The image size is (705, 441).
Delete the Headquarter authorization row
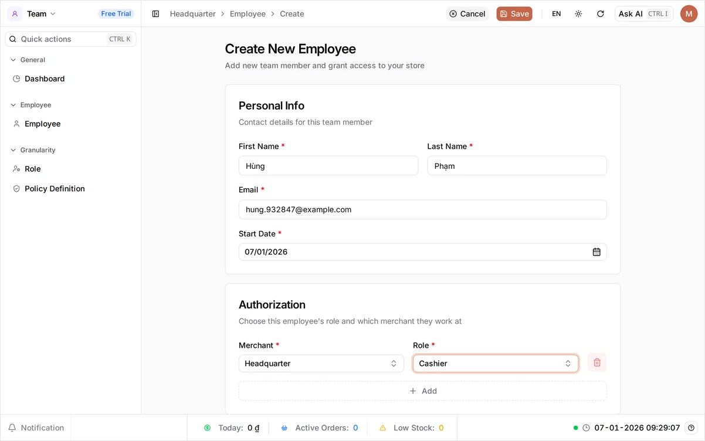pos(597,362)
